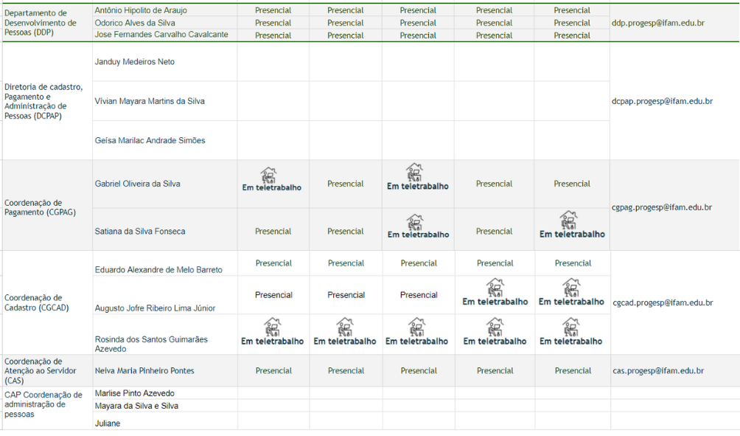Select name Vívian Mayara Martins da Silva

pos(150,101)
